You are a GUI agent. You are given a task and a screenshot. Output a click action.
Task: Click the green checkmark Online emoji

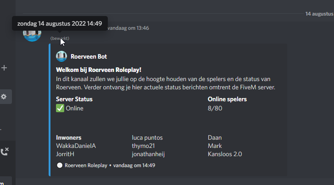[60, 108]
